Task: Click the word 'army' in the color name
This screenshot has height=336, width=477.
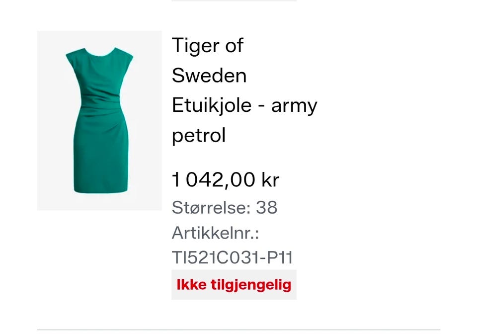Action: (x=294, y=106)
